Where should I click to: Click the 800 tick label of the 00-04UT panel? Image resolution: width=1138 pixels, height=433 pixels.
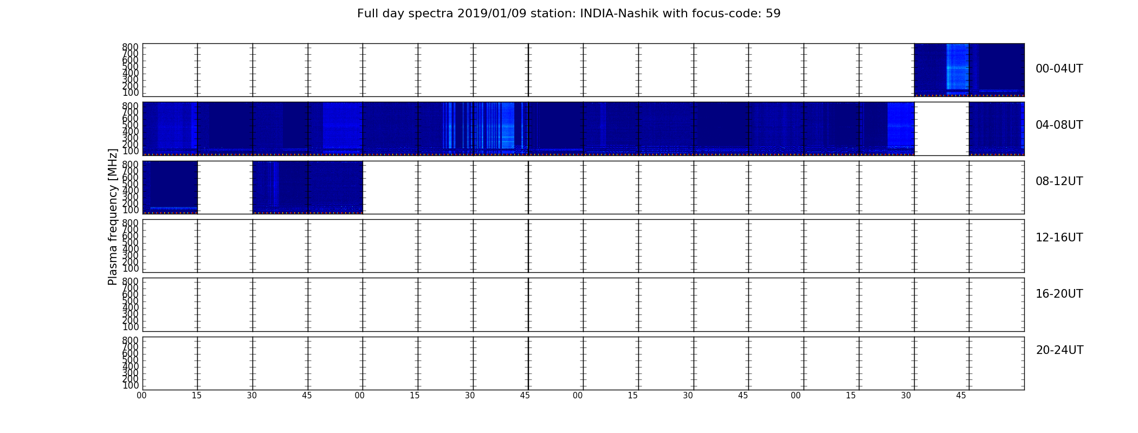pyautogui.click(x=131, y=48)
